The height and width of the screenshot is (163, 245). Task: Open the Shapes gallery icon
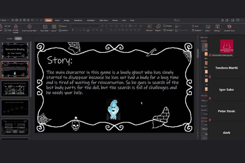pos(158,26)
